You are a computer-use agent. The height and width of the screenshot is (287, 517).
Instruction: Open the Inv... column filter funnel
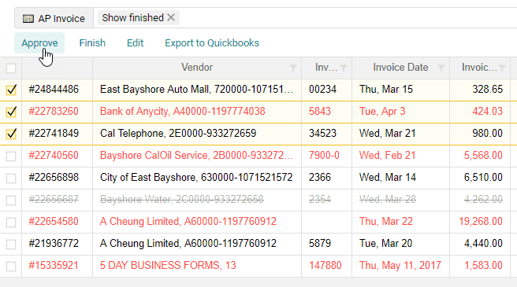coord(344,68)
